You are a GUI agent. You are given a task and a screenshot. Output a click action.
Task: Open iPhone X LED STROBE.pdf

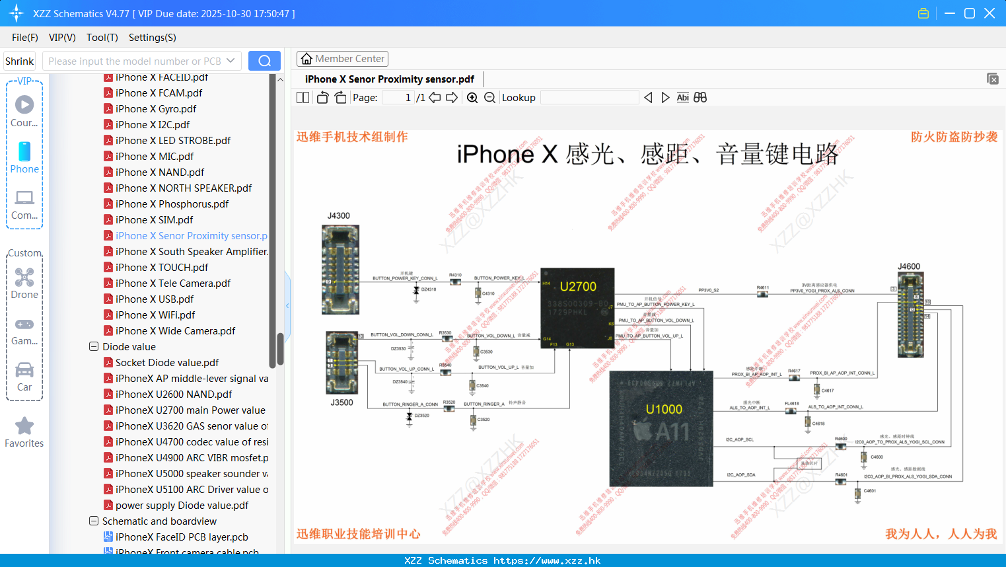tap(173, 141)
